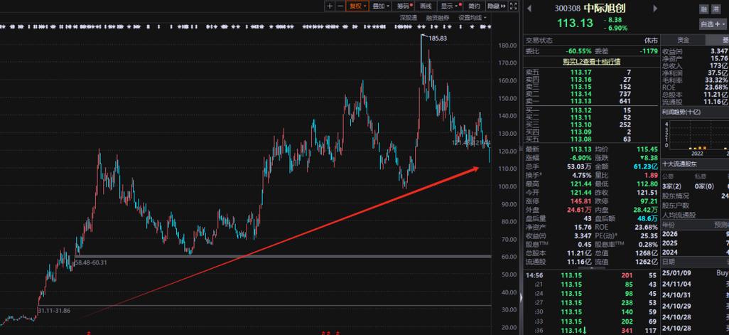Click the 跌停 97.21 limit-down value

click(649, 201)
